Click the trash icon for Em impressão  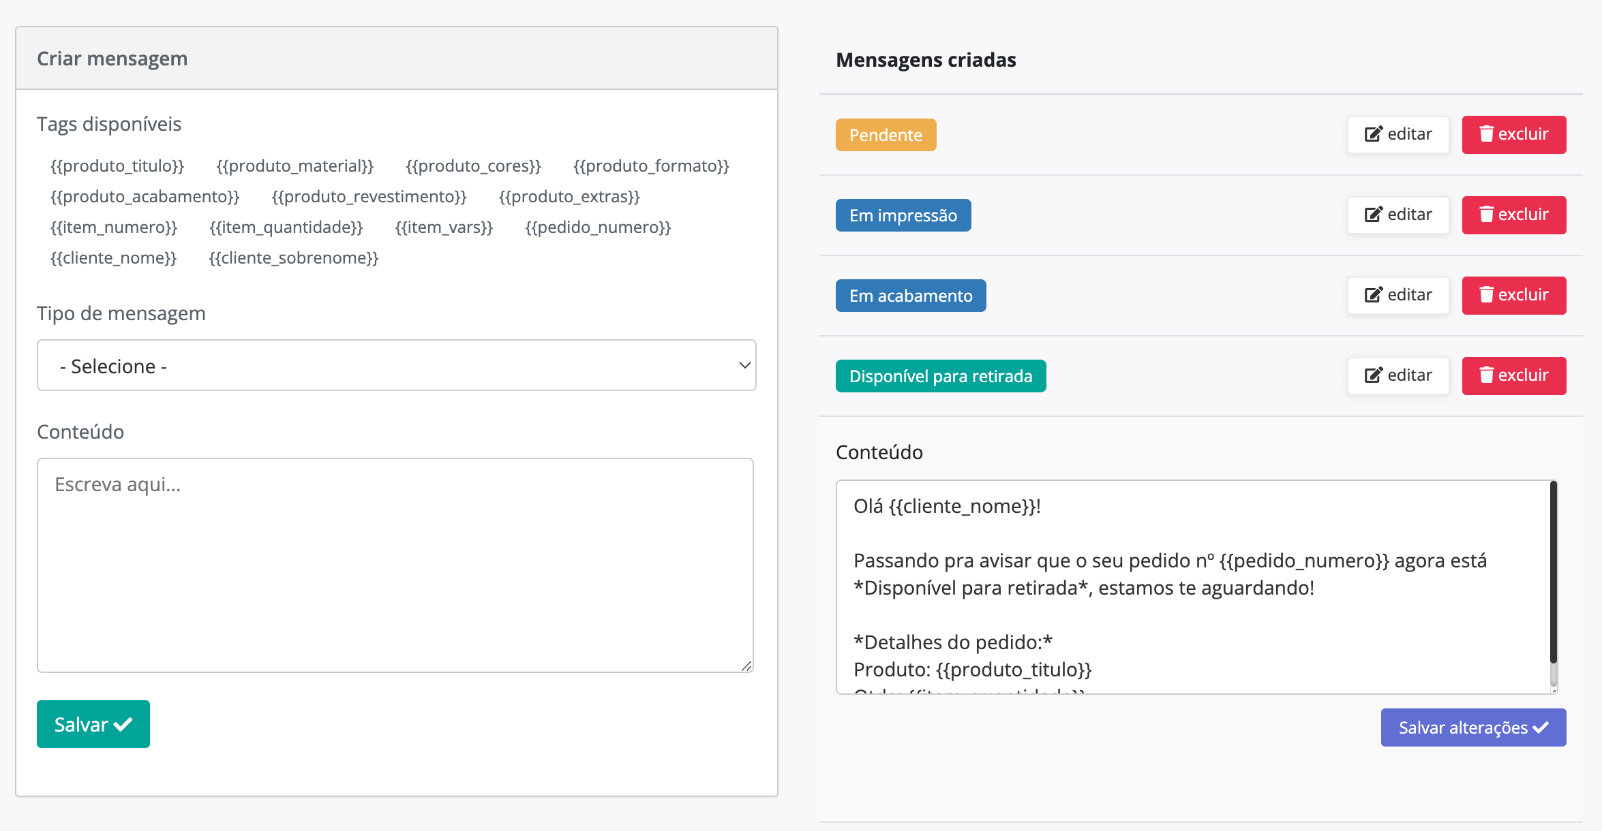pos(1487,215)
